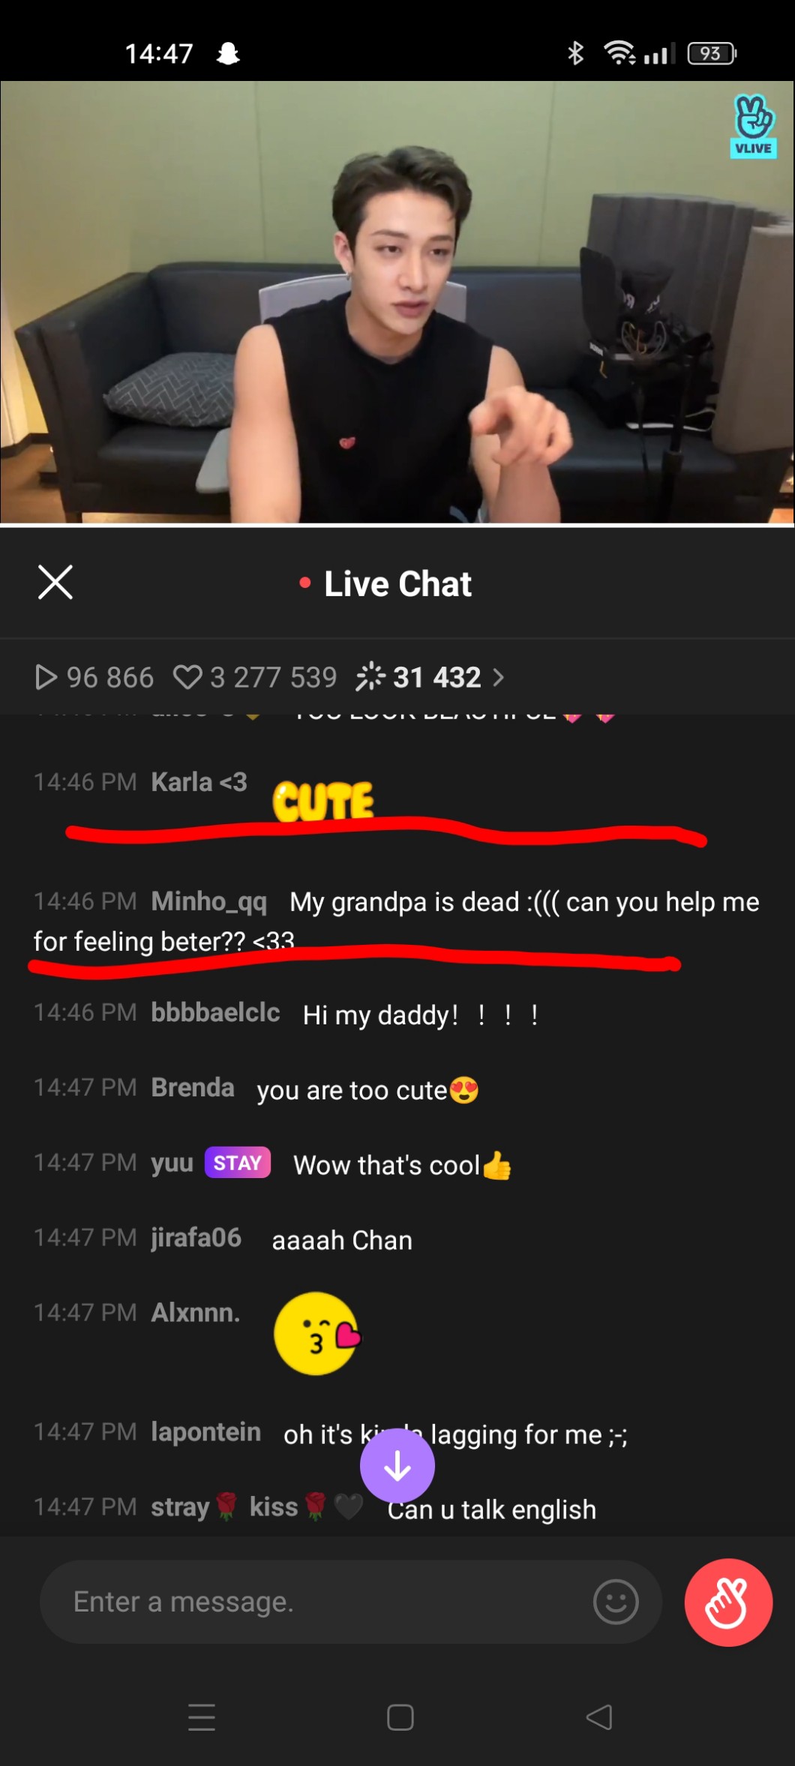
Task: Jump to latest messages with purple arrow
Action: point(397,1466)
